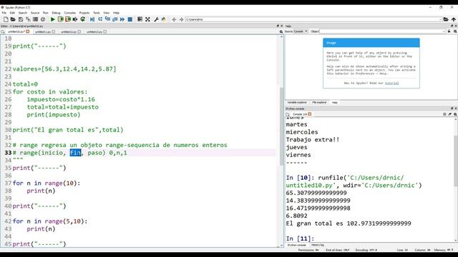The width and height of the screenshot is (458, 257).
Task: Browse the console tabs icon
Action: [288, 114]
